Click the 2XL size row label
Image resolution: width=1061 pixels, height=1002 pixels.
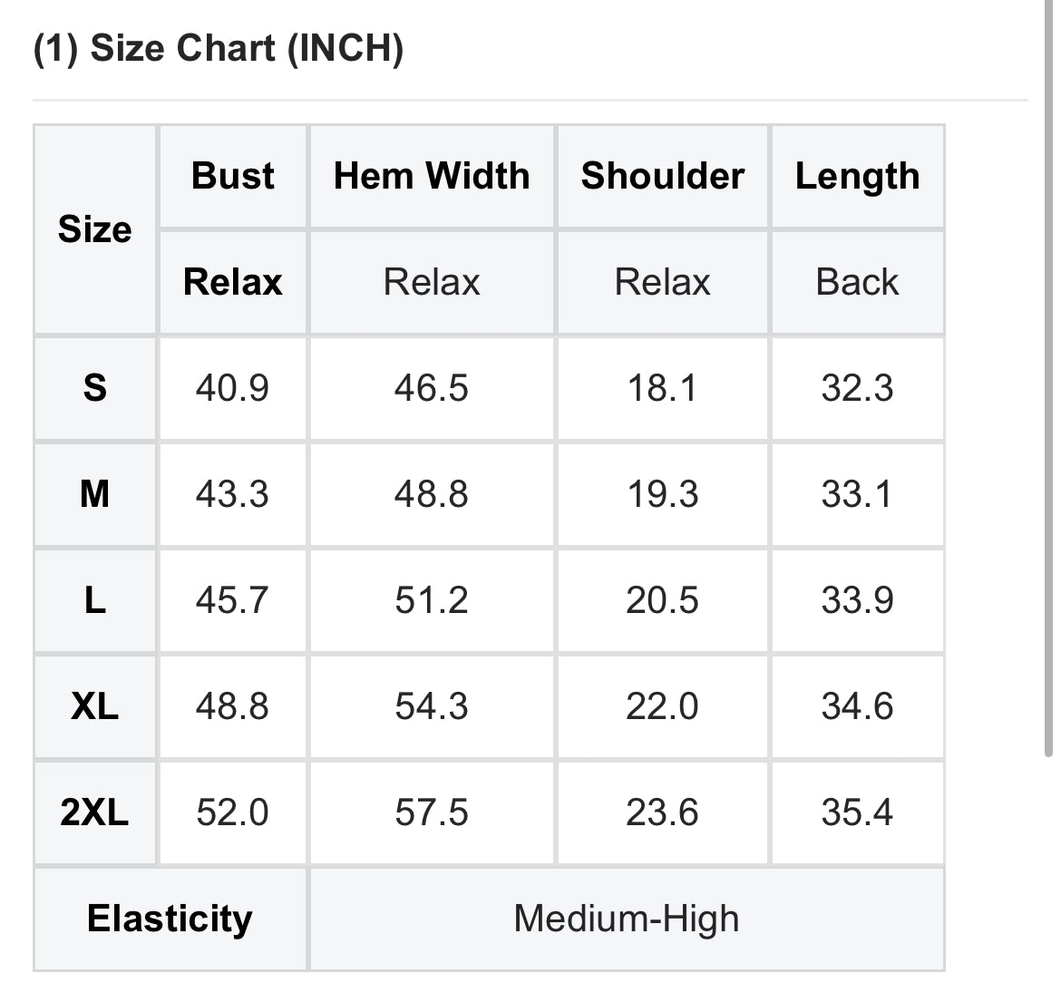click(95, 812)
